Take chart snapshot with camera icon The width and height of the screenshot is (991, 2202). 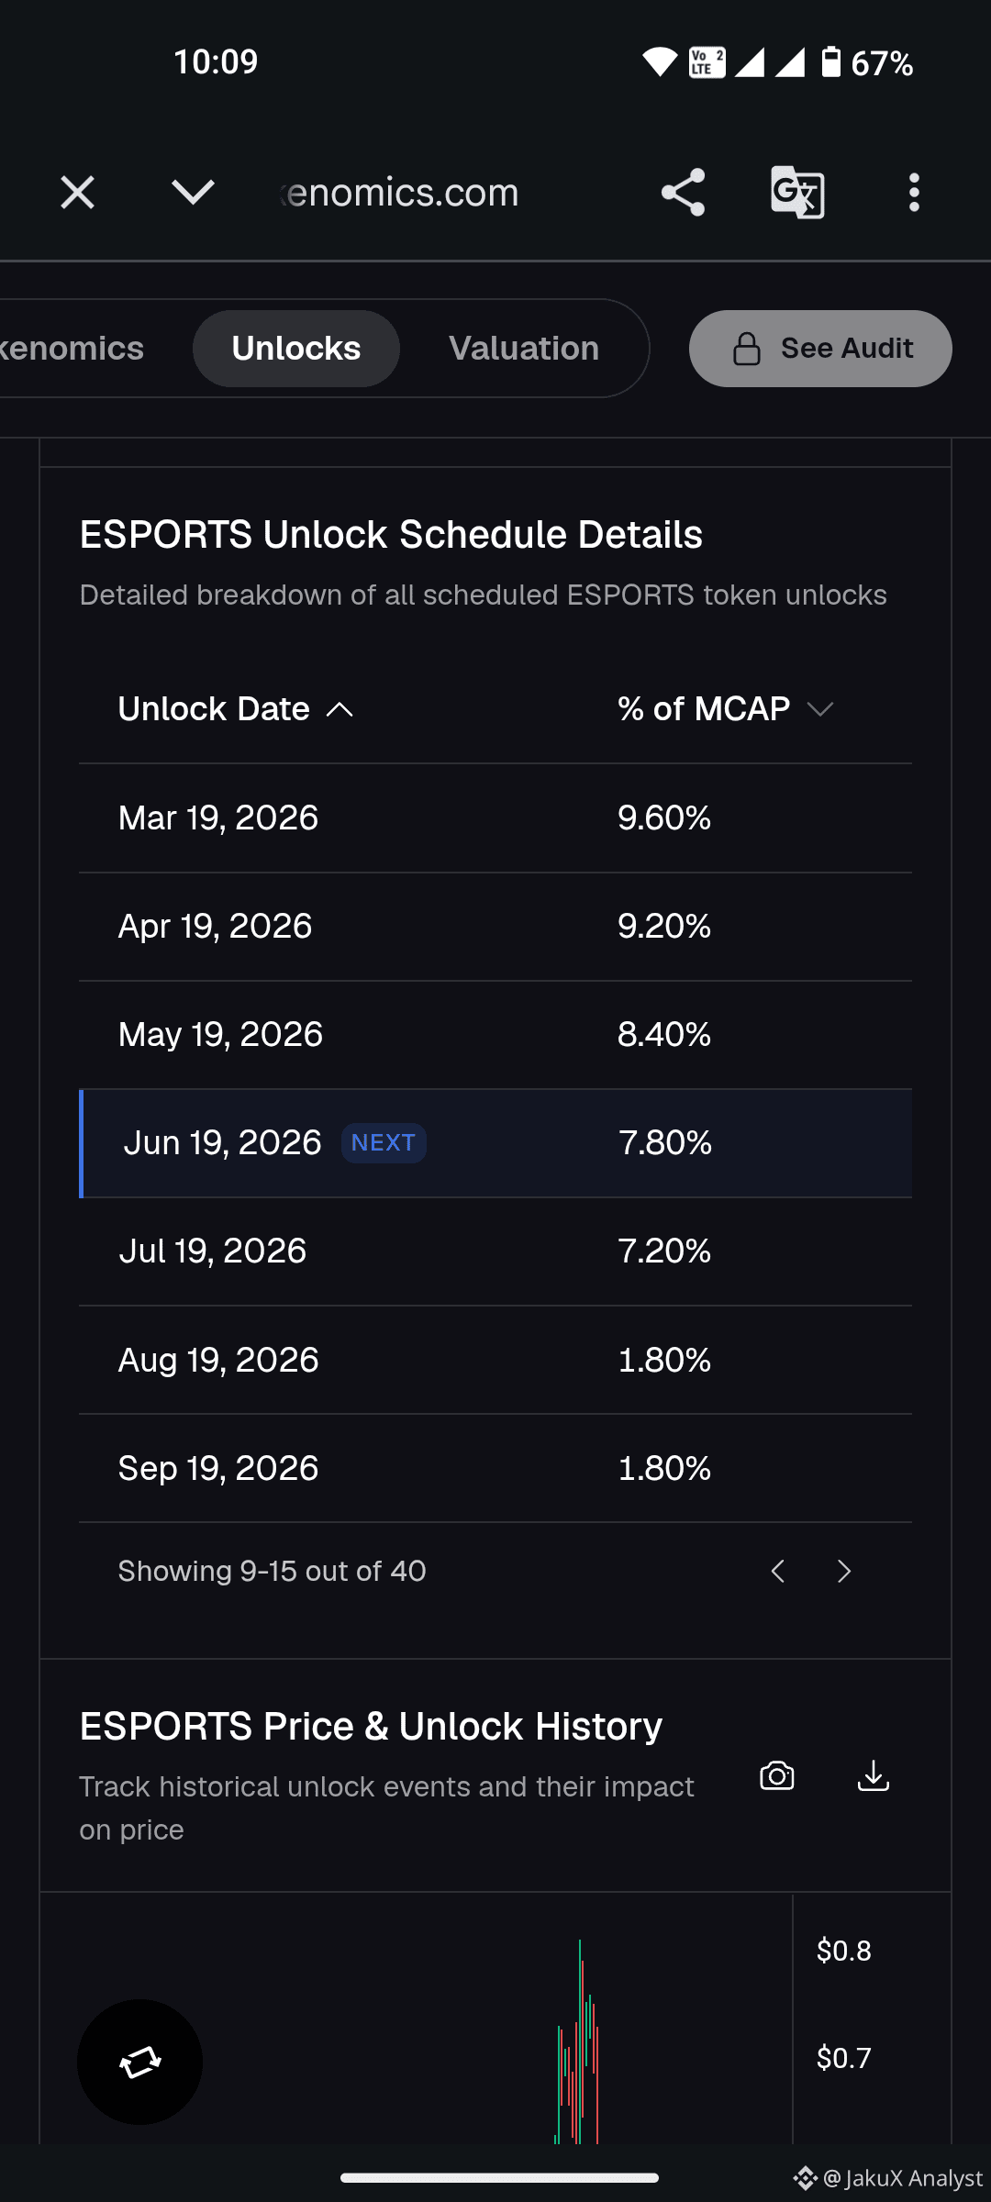777,1776
